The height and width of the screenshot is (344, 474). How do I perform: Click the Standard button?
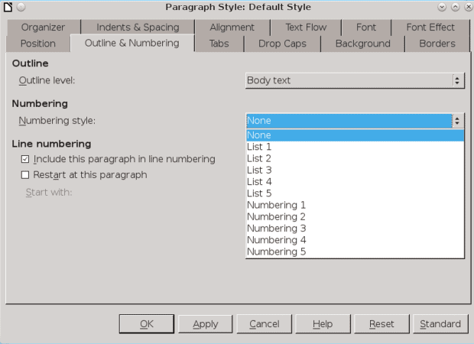(440, 324)
